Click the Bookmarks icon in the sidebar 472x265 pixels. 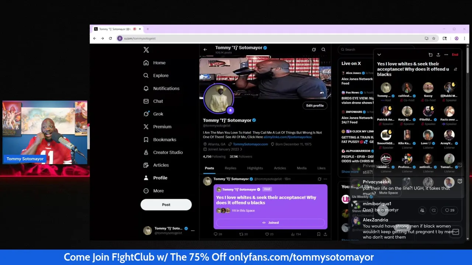point(146,139)
